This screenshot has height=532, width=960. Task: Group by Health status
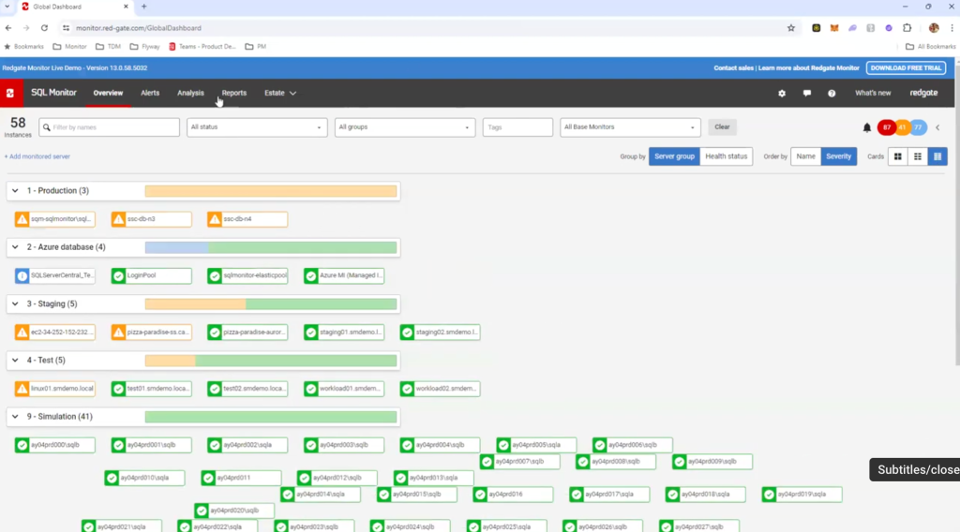click(x=726, y=156)
